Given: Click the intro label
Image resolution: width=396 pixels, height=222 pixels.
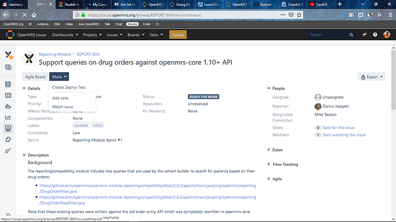Looking at the screenshot, I should [97, 125].
